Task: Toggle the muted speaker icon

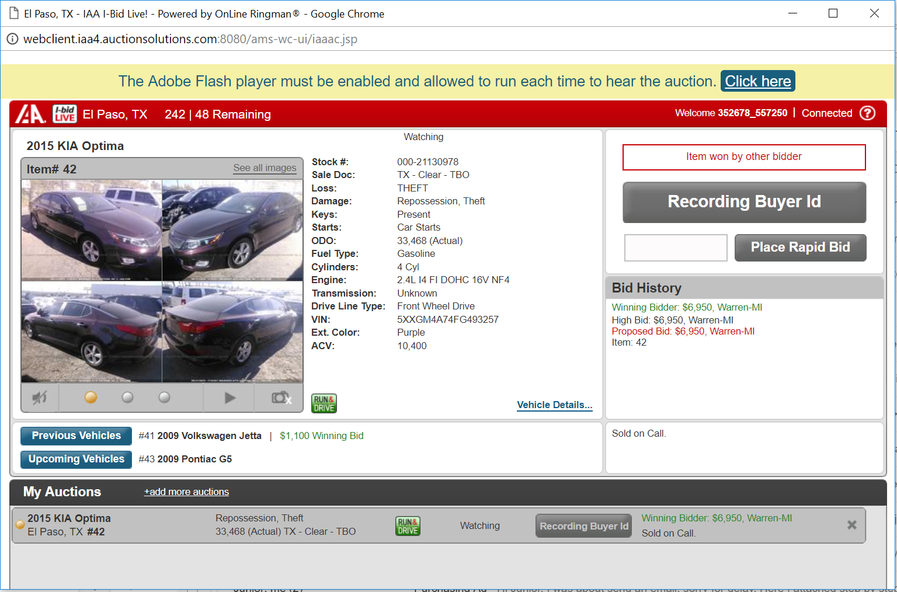Action: pos(40,398)
